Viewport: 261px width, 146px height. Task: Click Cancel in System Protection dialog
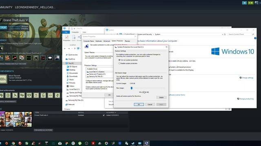click(x=150, y=105)
